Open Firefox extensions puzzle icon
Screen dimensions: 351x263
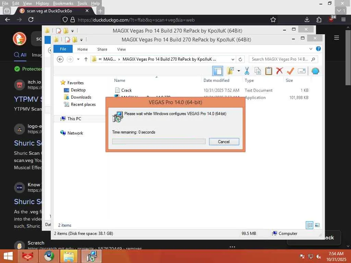[x=319, y=20]
